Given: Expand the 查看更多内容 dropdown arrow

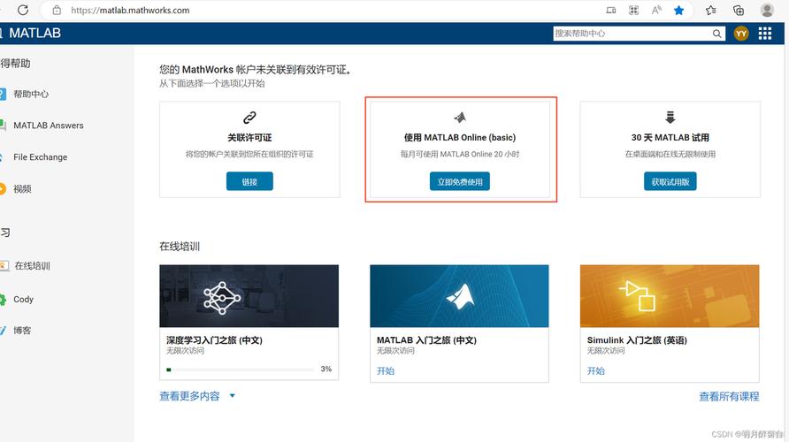Looking at the screenshot, I should 232,396.
